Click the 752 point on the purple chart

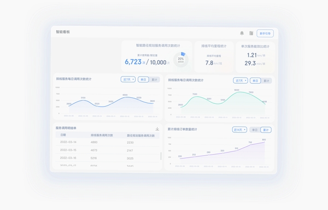(x=250, y=142)
